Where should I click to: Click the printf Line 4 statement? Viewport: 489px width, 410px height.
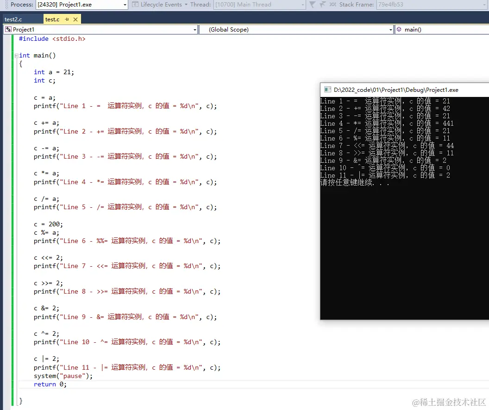click(x=125, y=182)
